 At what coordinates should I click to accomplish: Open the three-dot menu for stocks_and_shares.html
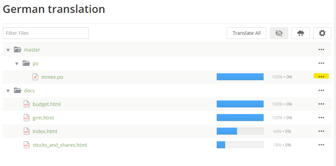pyautogui.click(x=321, y=145)
